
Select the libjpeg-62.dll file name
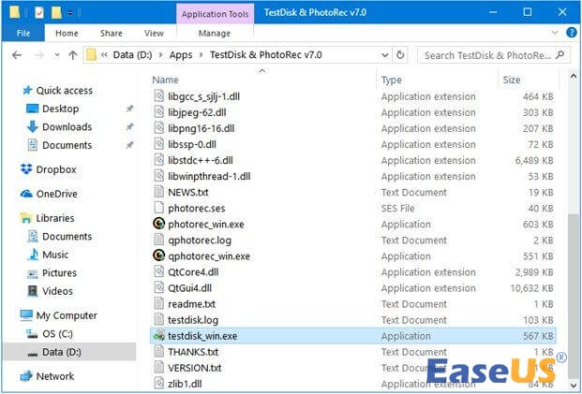(x=197, y=112)
